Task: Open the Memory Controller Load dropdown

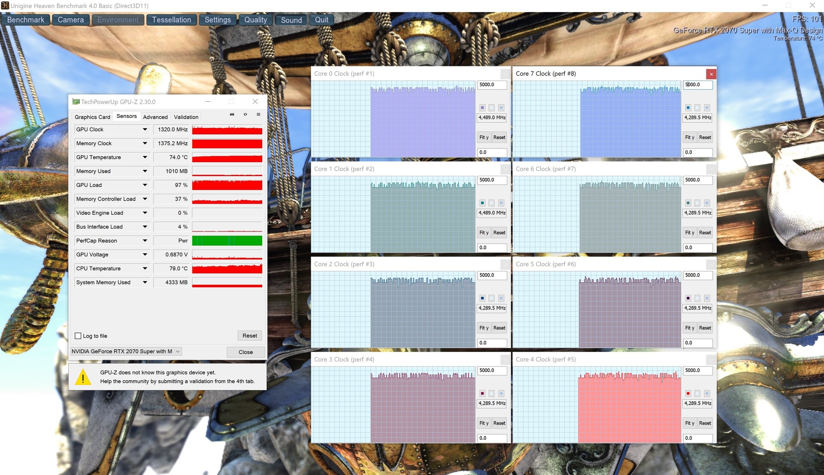Action: [145, 199]
